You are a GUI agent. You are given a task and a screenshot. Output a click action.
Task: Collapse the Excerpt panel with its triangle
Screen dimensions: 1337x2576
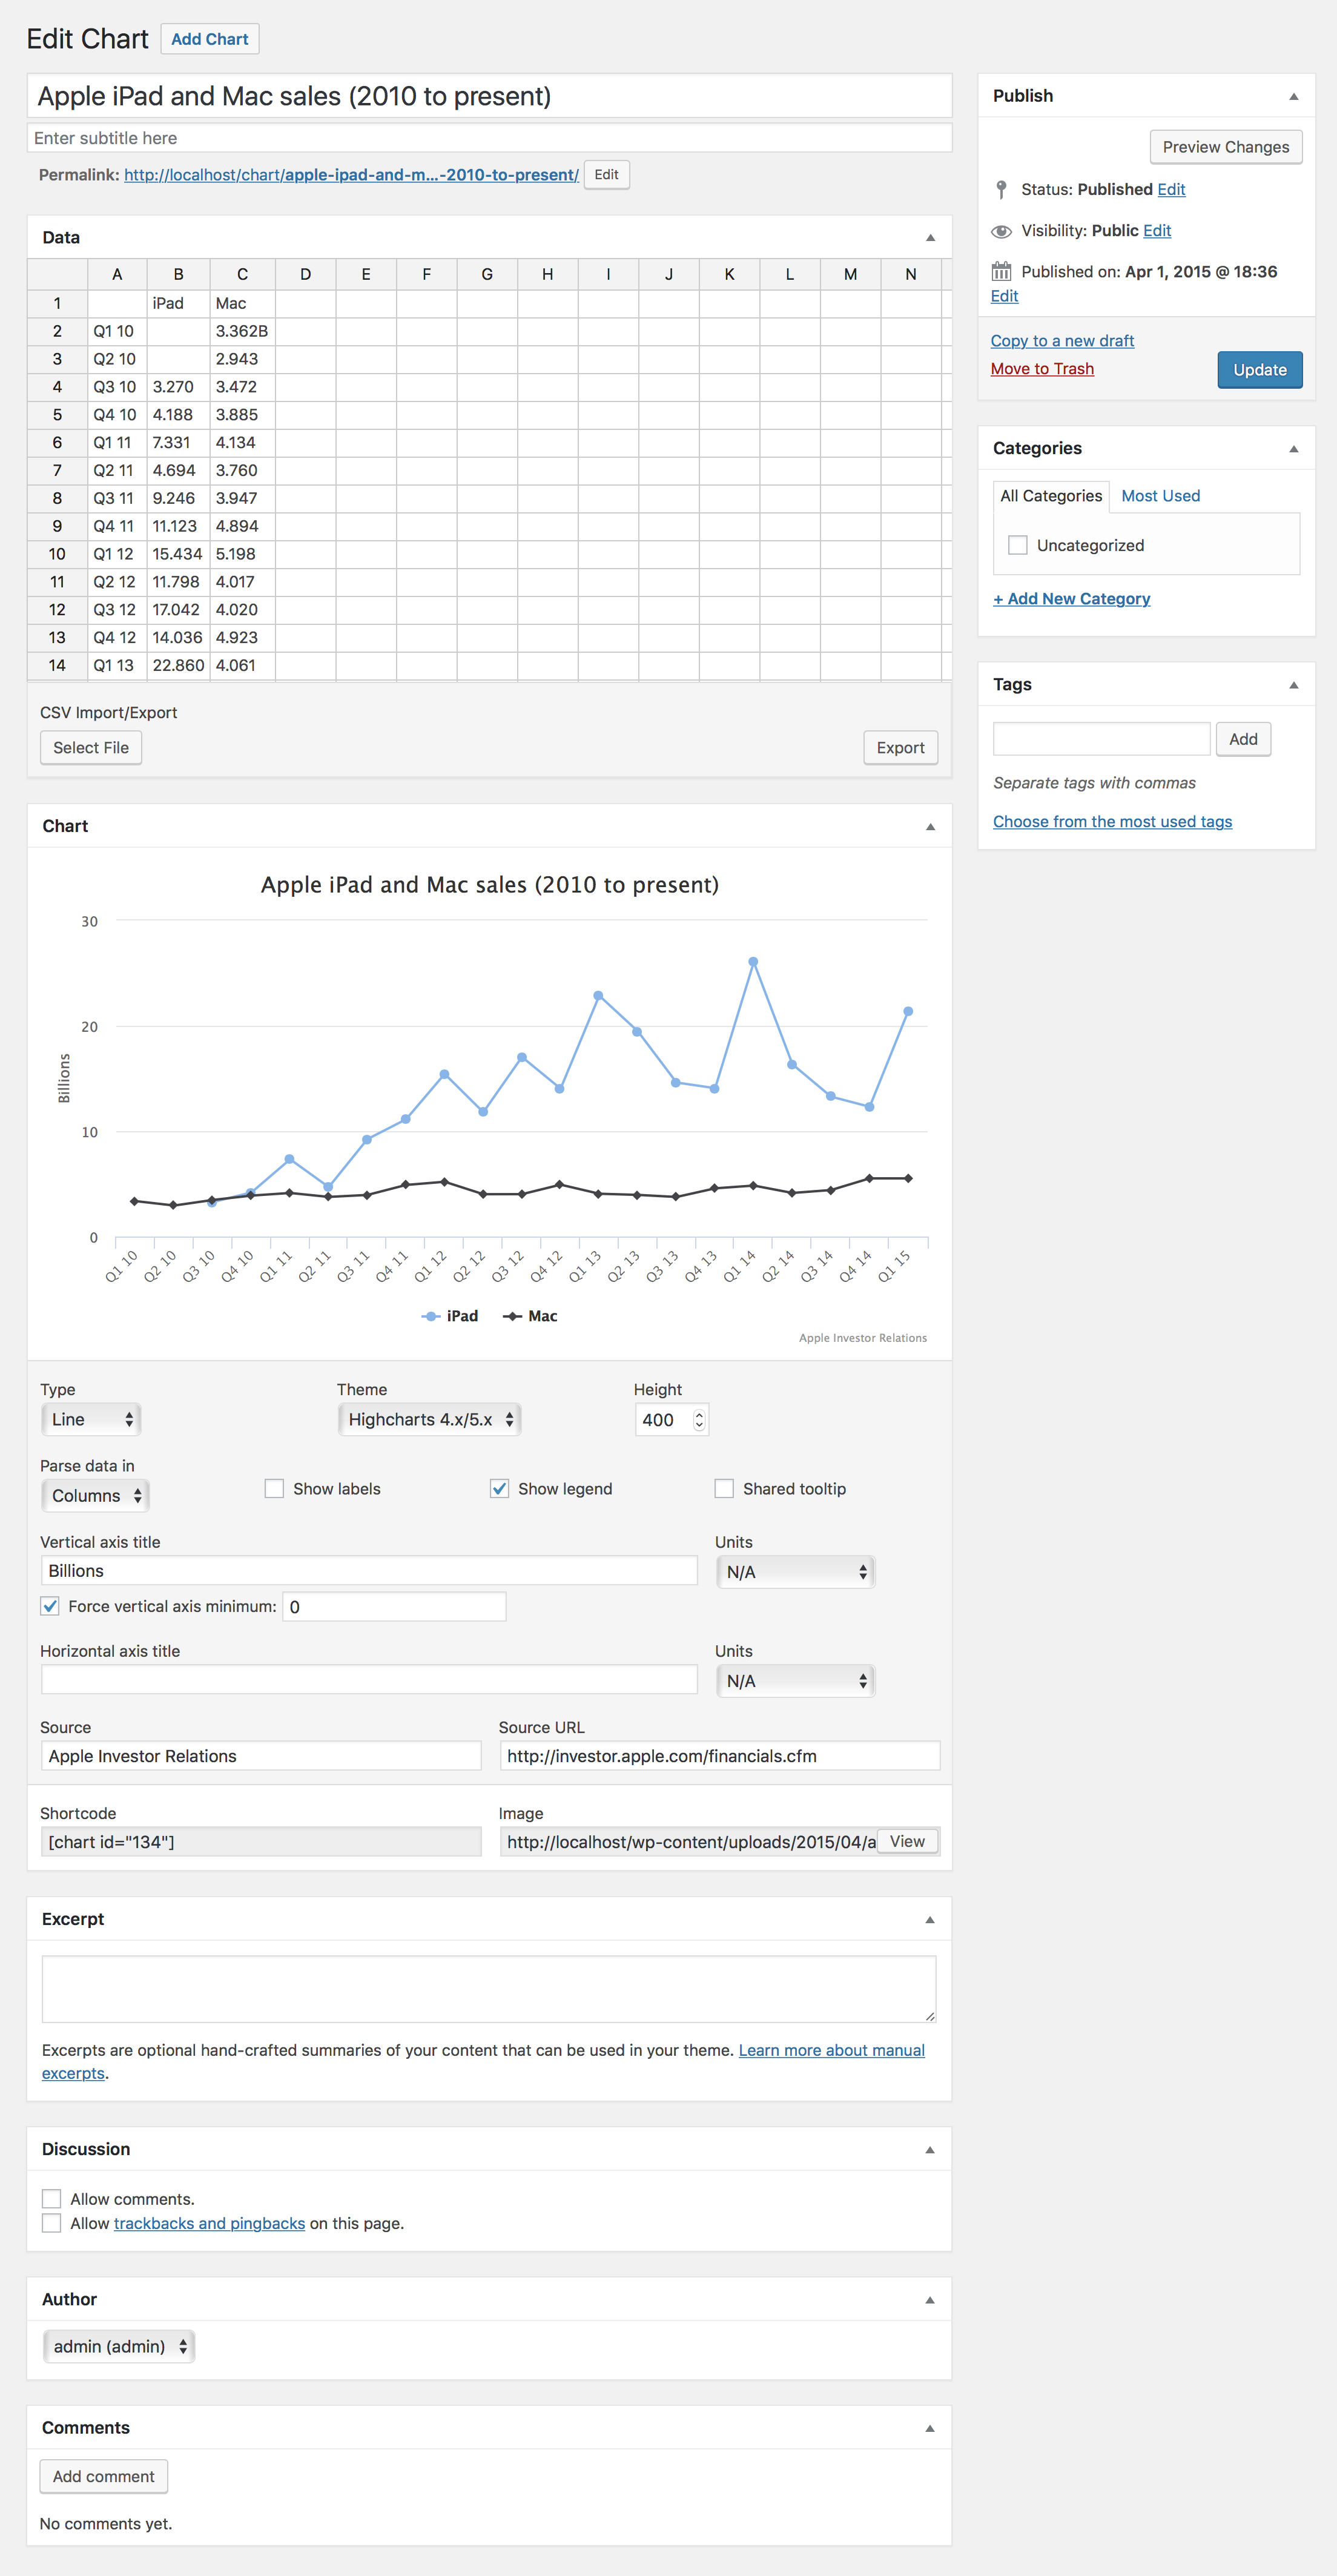tap(930, 1920)
